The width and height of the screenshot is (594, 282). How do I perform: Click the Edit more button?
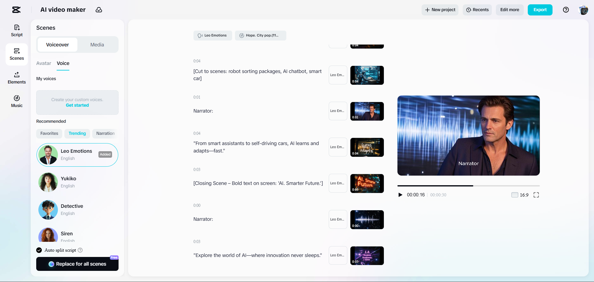[x=510, y=10]
